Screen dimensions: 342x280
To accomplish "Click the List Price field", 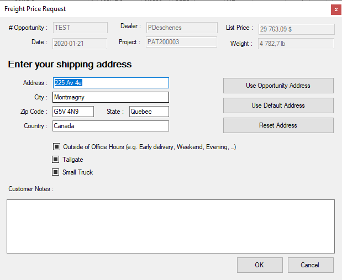I will (x=296, y=29).
